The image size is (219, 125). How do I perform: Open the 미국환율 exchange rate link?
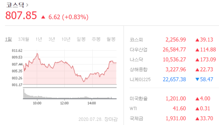coord(138,99)
